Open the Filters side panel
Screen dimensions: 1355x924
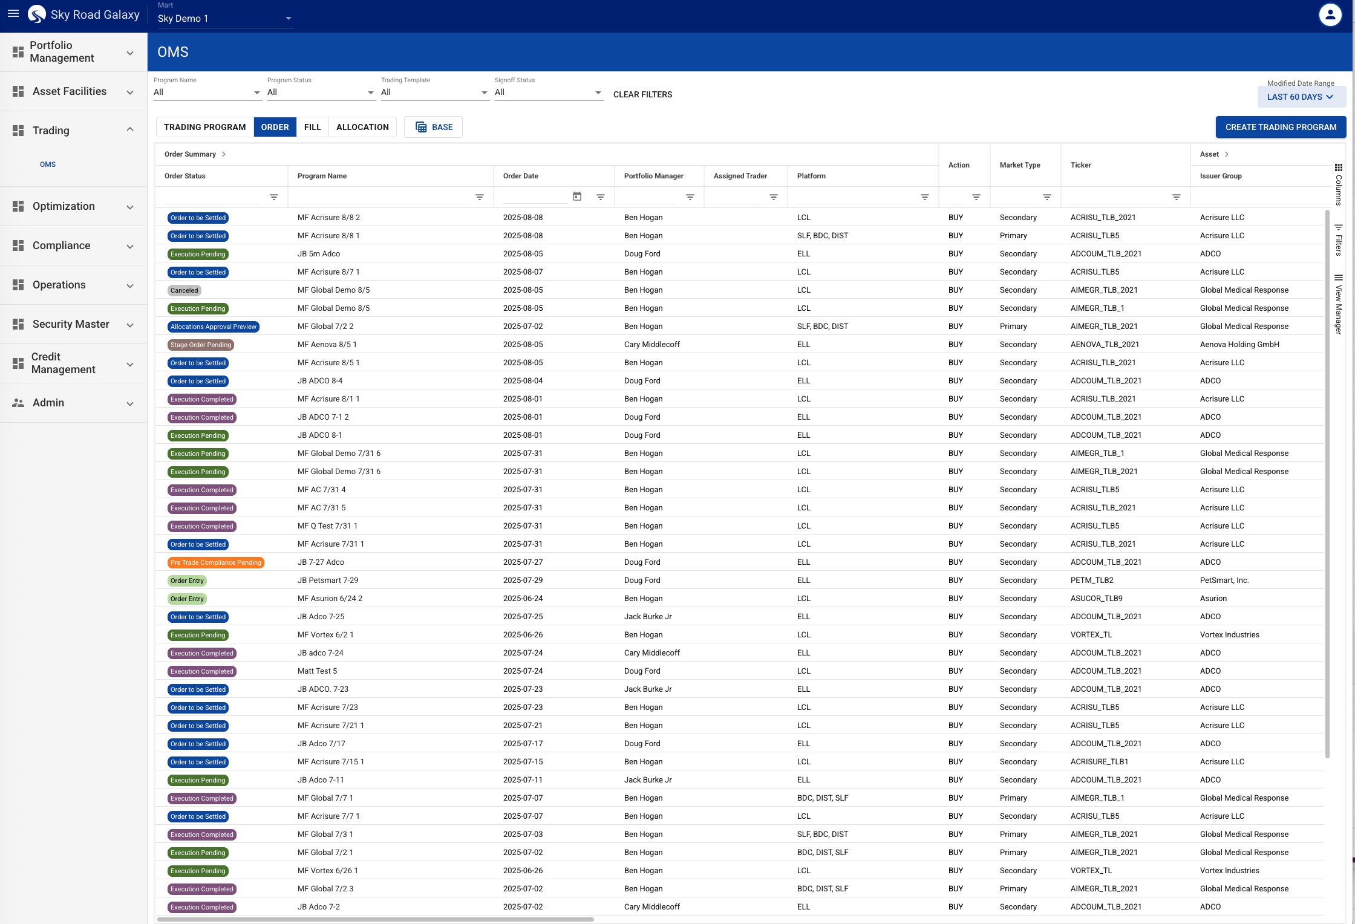pos(1339,240)
